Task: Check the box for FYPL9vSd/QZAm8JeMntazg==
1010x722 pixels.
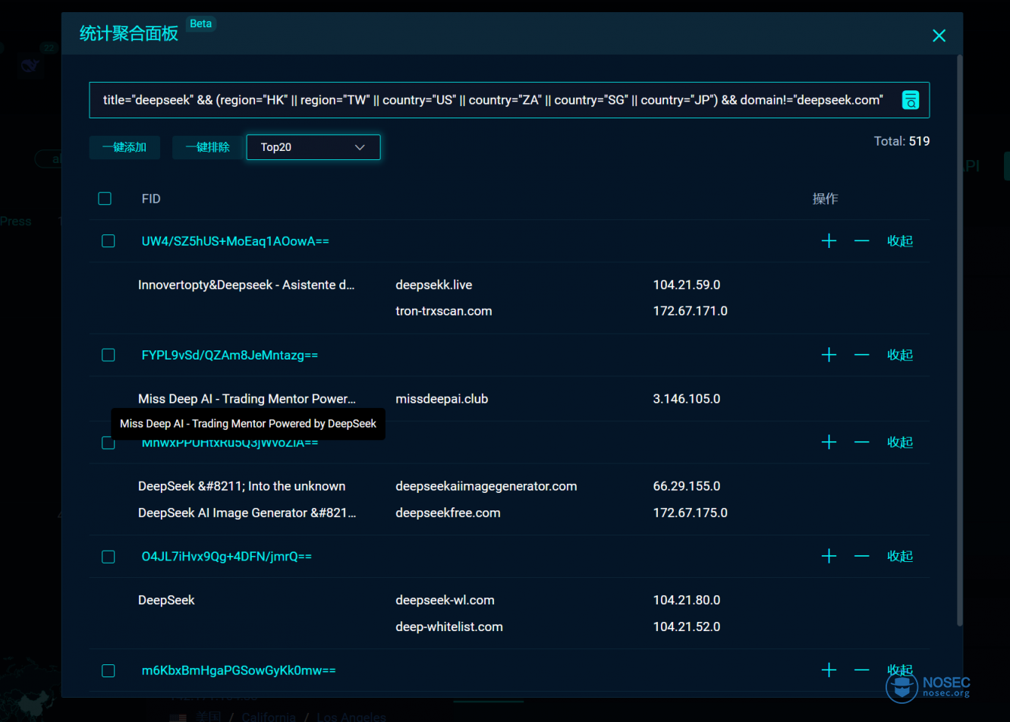Action: [109, 355]
